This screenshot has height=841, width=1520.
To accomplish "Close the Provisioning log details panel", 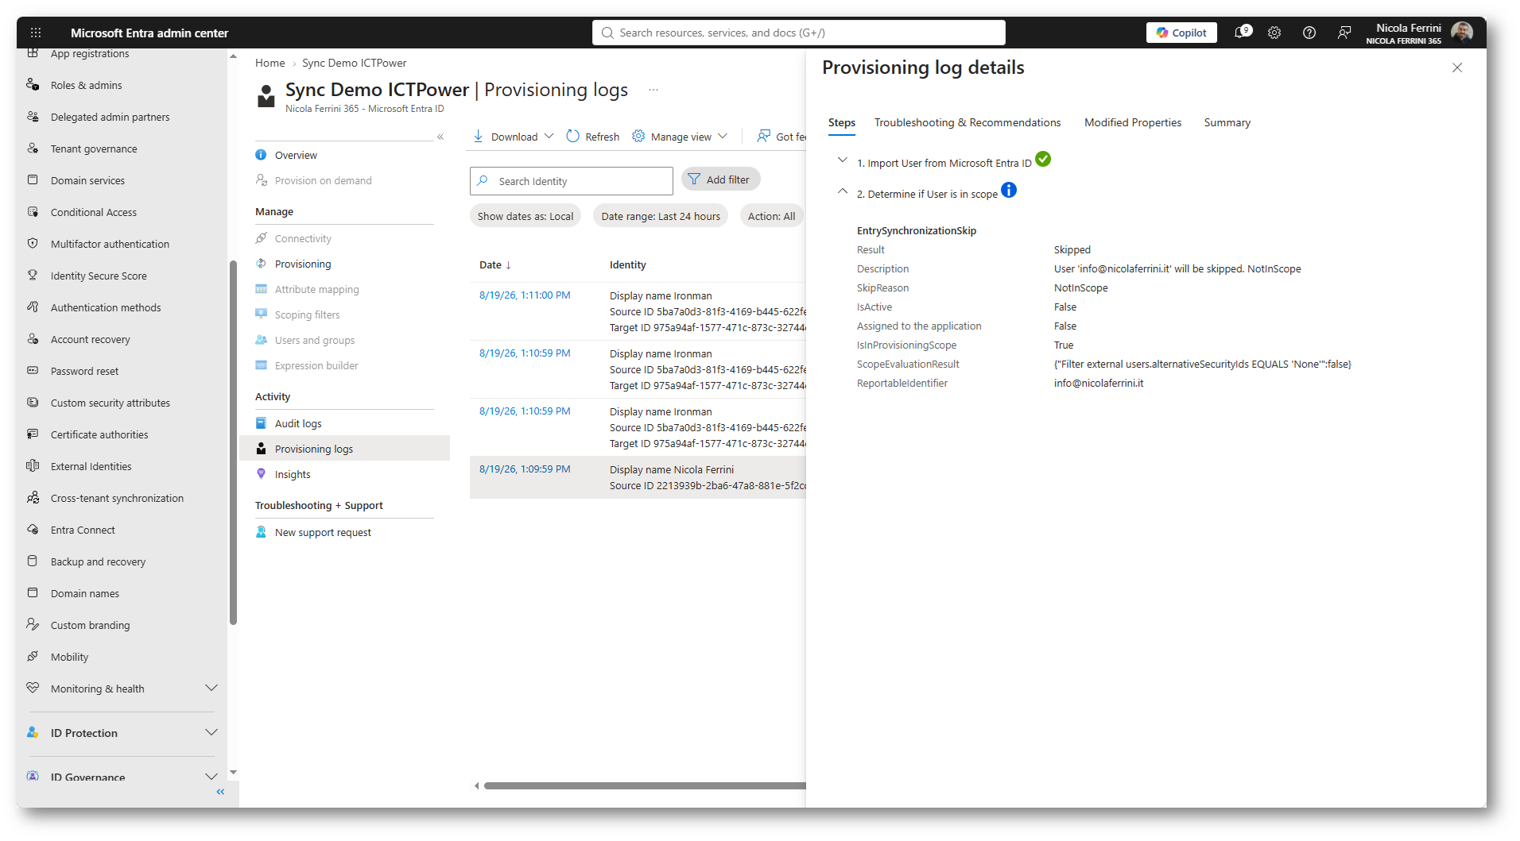I will [x=1457, y=68].
